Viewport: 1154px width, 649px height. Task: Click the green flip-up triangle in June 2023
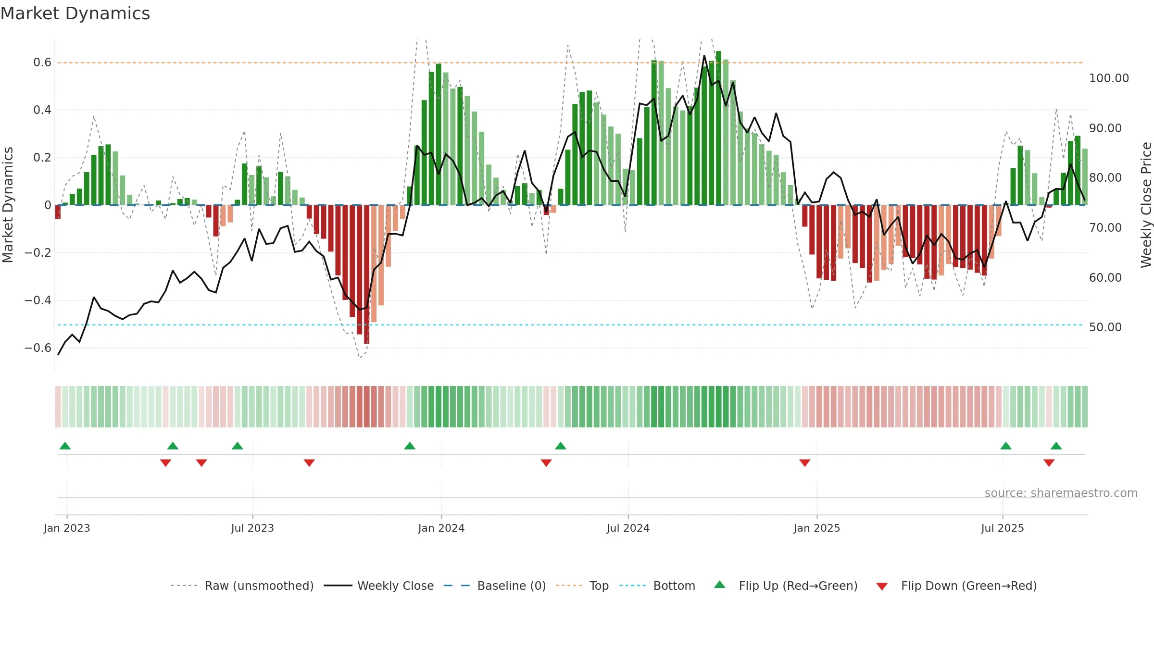(238, 446)
